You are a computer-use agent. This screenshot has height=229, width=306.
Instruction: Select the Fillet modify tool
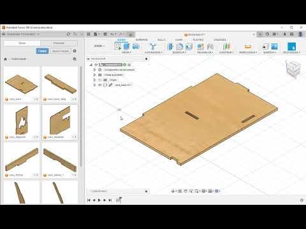180,46
